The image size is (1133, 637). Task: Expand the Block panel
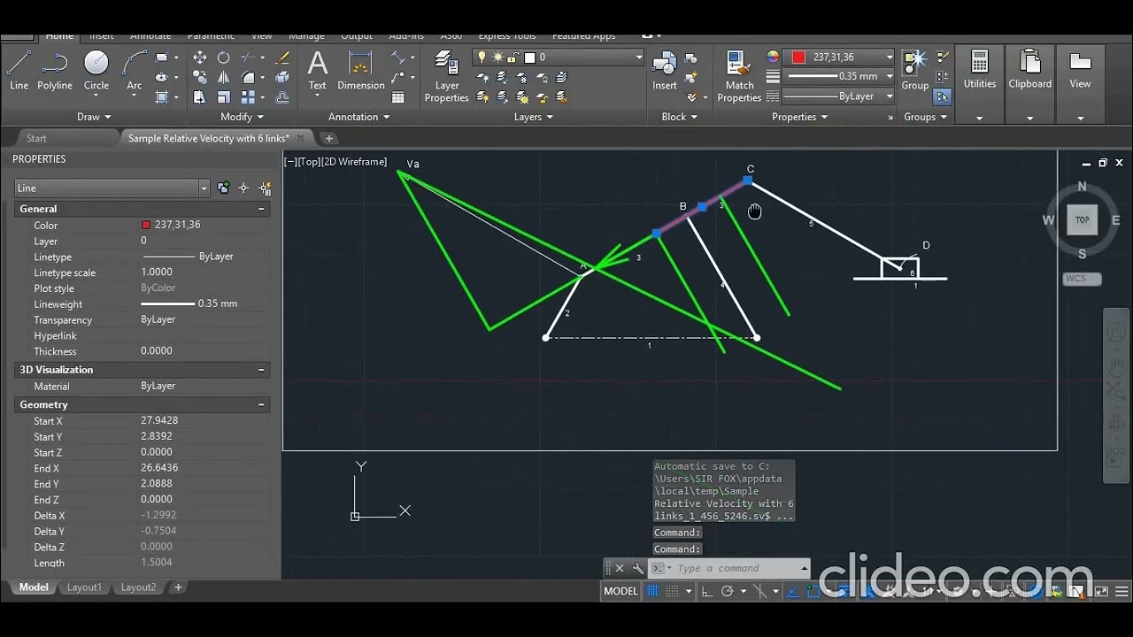point(679,117)
